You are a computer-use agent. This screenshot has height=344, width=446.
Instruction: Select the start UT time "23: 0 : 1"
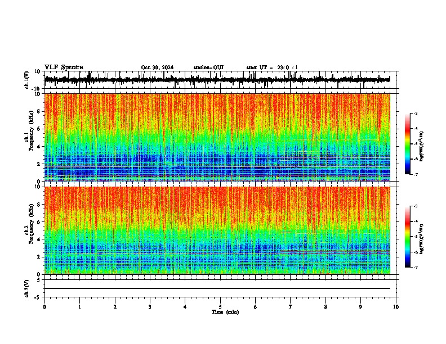coord(288,67)
